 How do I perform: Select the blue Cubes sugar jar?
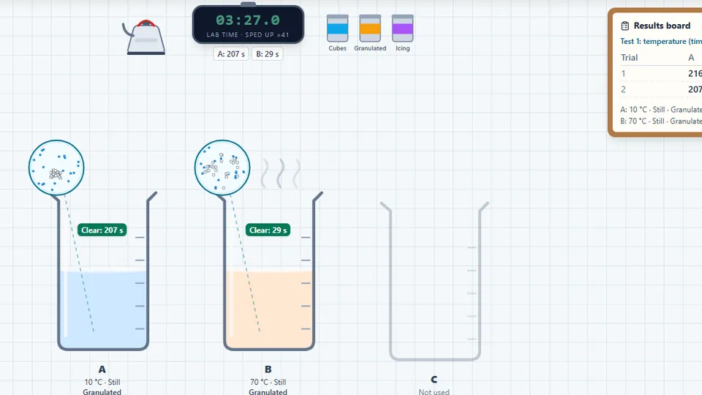(337, 29)
